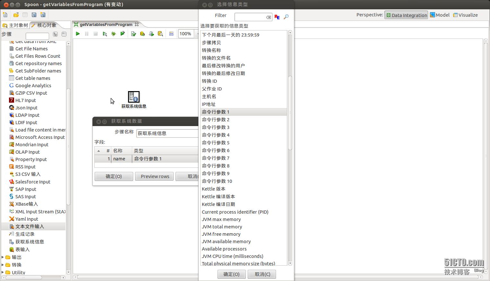Replay the transformation
This screenshot has height=281, width=490.
coord(123,34)
